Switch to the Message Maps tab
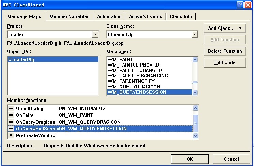Screen dimensions: 254x166 (24, 16)
